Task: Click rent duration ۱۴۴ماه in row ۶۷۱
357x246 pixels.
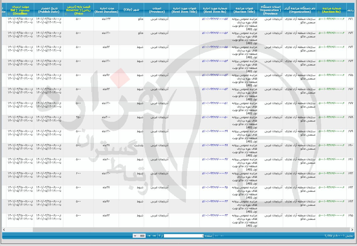Action: point(106,19)
